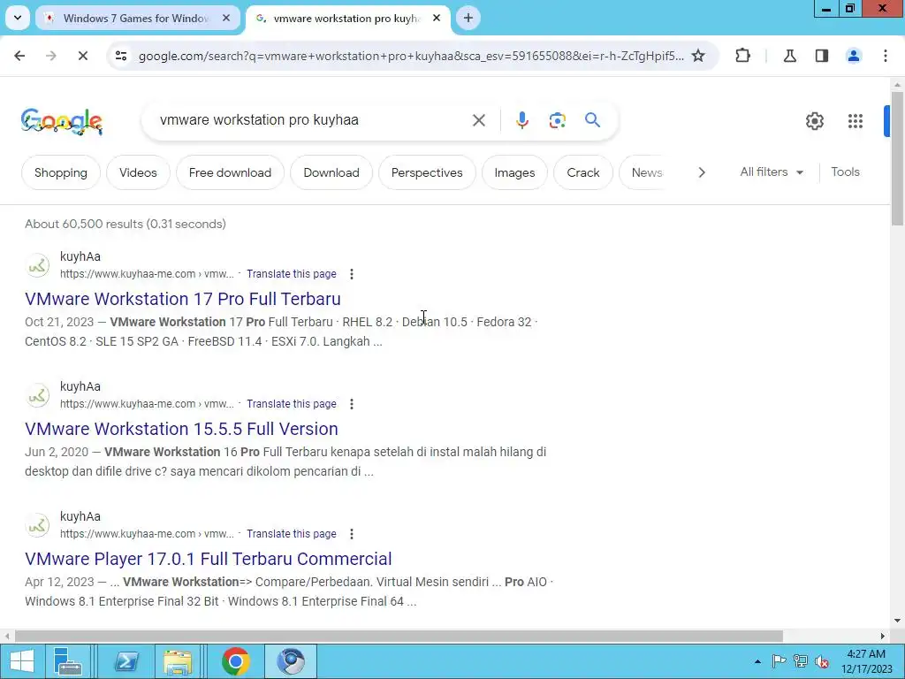Open PowerShell from the taskbar
The image size is (905, 679).
[126, 661]
